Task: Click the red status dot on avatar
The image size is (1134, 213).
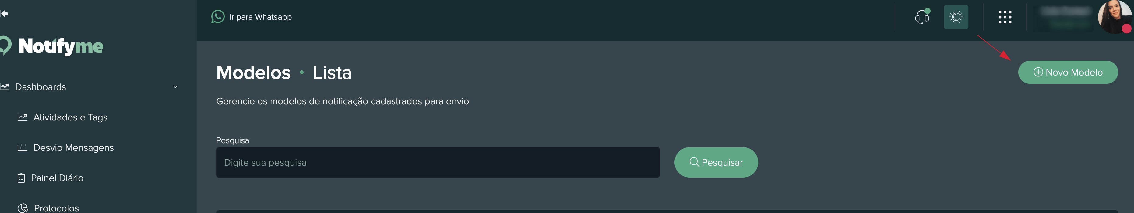Action: click(1126, 29)
